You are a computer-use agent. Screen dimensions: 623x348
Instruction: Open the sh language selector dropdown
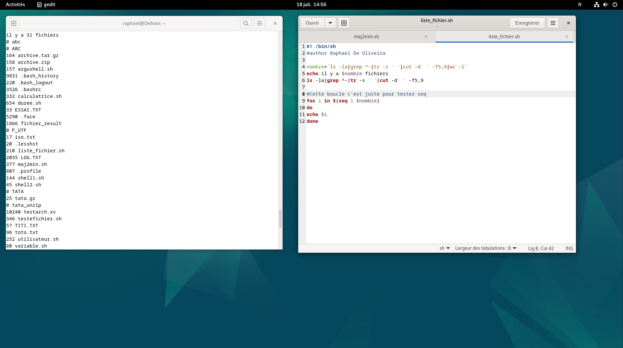pos(445,249)
